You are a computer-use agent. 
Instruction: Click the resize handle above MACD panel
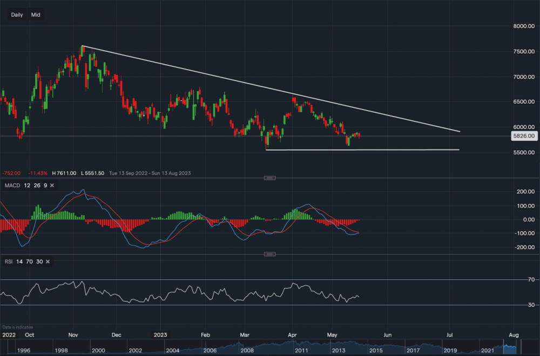(270, 178)
